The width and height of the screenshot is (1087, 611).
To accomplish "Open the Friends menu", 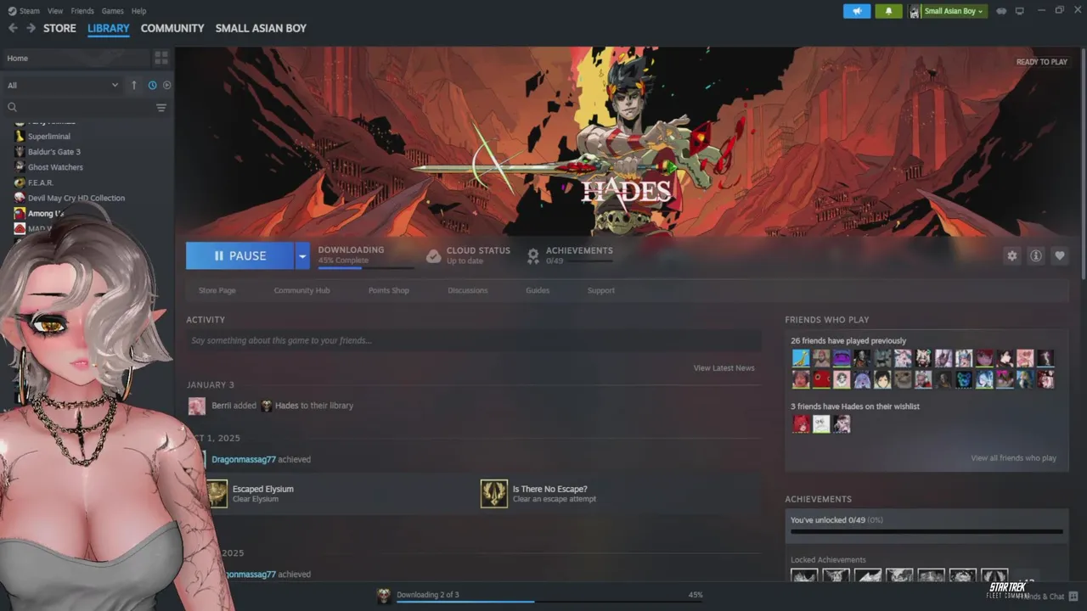I will [x=82, y=11].
